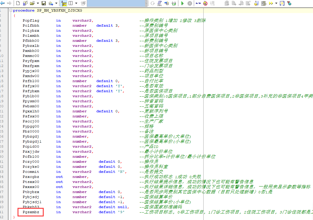
Task: Click the yellow double-arrow icon
Action: tap(271, 3)
